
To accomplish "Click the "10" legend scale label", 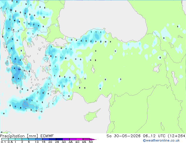I will coord(37,142).
